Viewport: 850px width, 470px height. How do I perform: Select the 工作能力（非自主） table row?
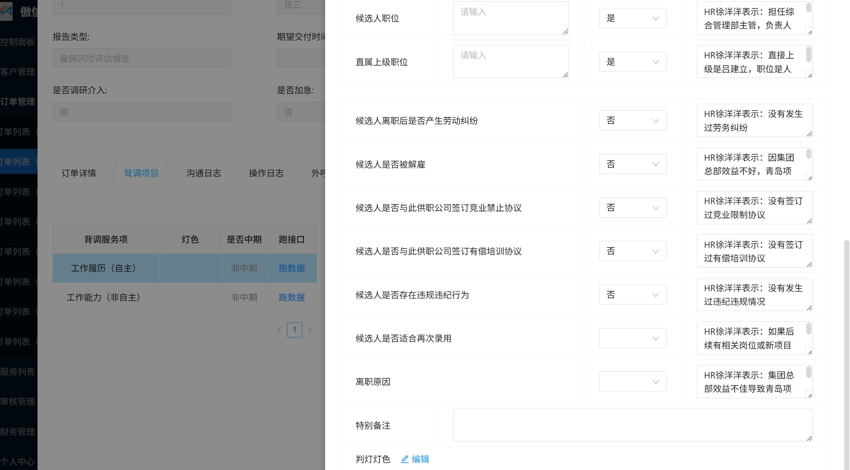(185, 297)
